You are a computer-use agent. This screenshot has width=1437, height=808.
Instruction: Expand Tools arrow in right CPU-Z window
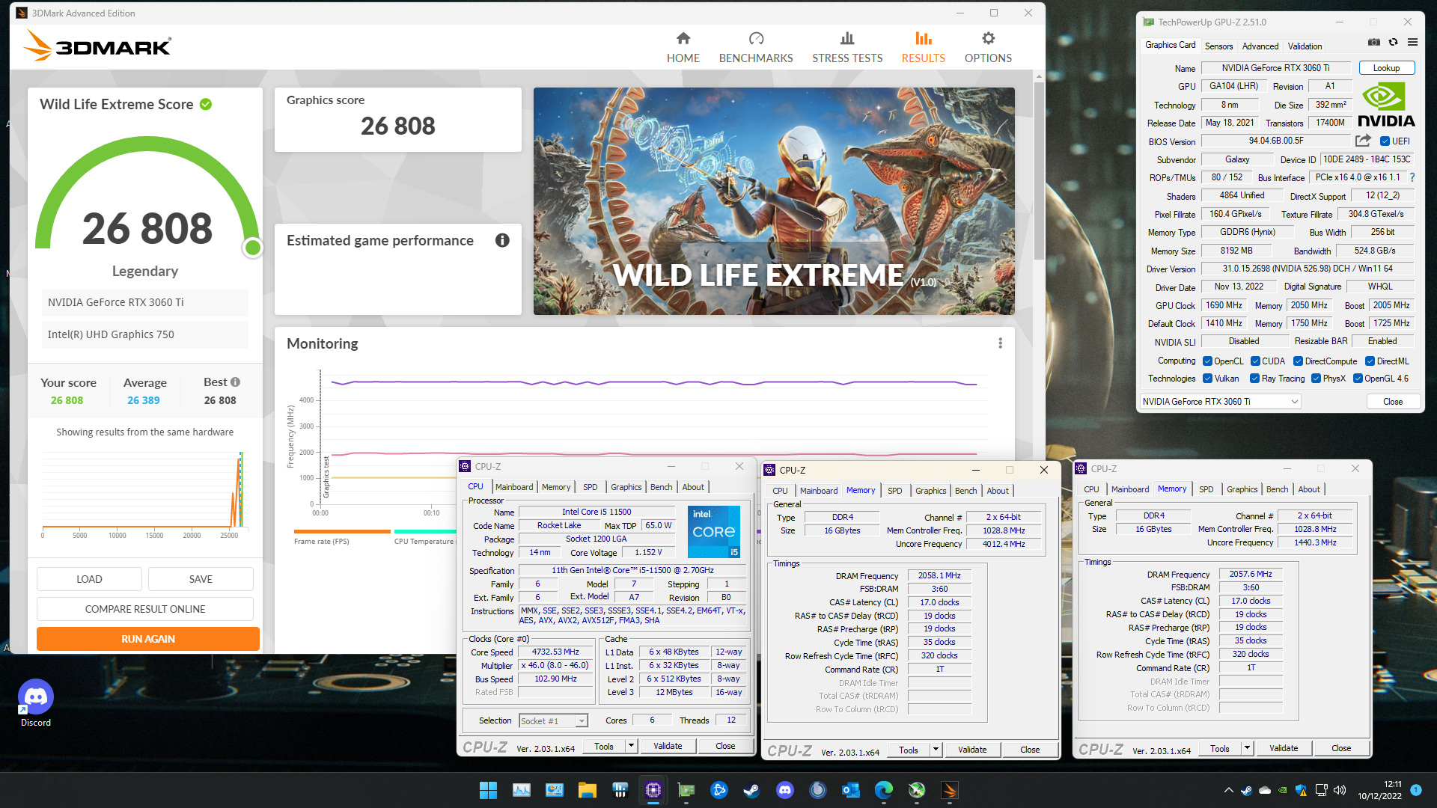1247,748
